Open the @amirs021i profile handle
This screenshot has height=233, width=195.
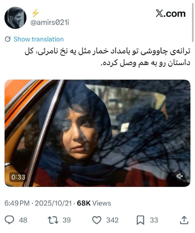50,23
